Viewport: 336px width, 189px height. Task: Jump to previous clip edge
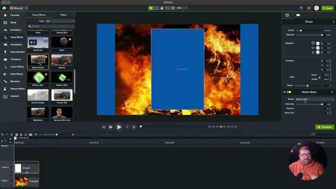coord(127,127)
